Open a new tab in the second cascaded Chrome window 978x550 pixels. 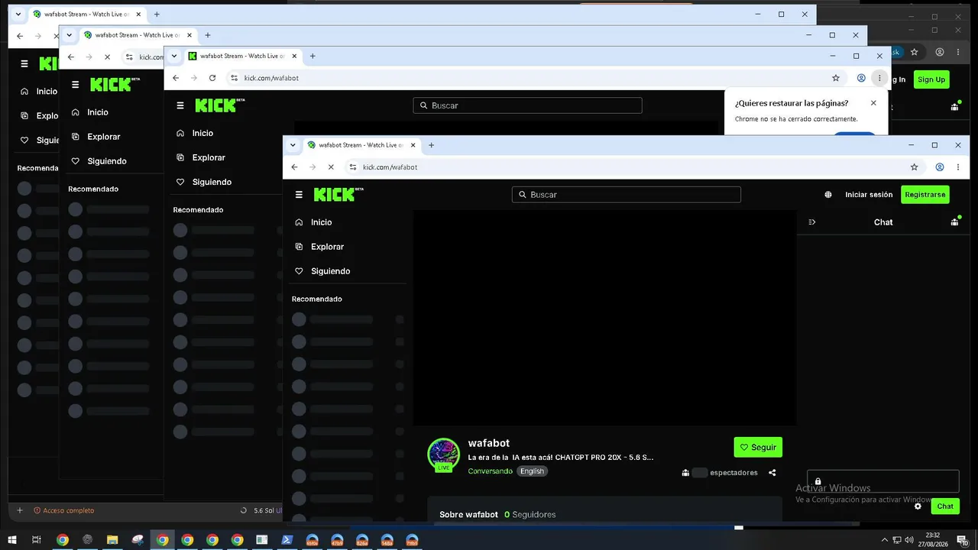tap(207, 35)
